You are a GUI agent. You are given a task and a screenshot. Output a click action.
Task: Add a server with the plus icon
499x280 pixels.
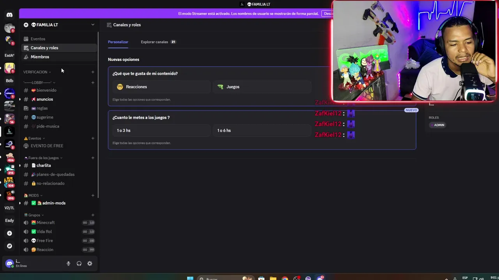(9, 233)
